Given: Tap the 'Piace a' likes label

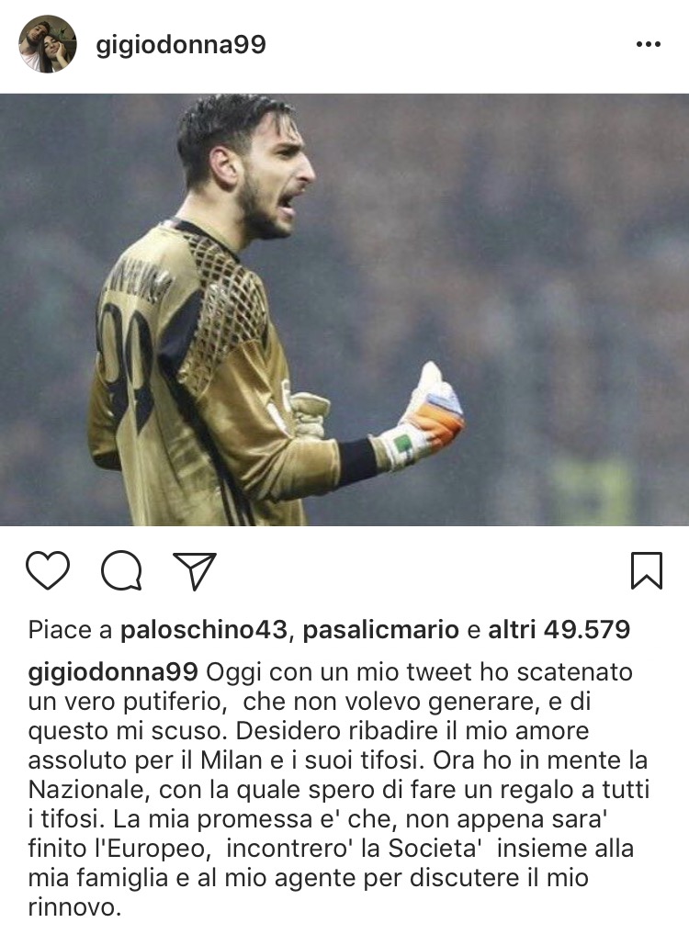Looking at the screenshot, I should pos(71,630).
